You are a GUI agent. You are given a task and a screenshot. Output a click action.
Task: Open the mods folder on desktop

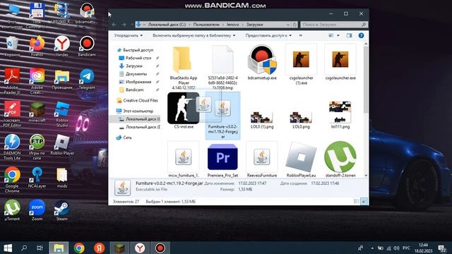pyautogui.click(x=62, y=178)
